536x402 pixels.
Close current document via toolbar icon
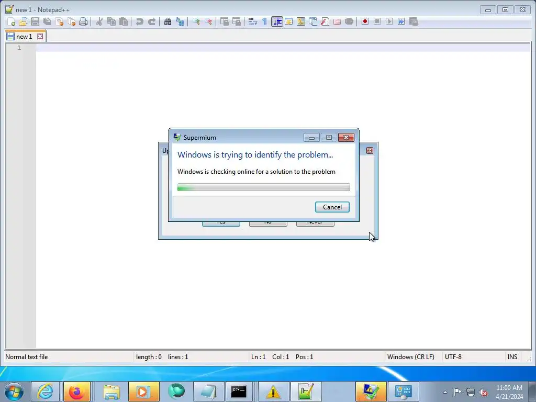tap(59, 21)
